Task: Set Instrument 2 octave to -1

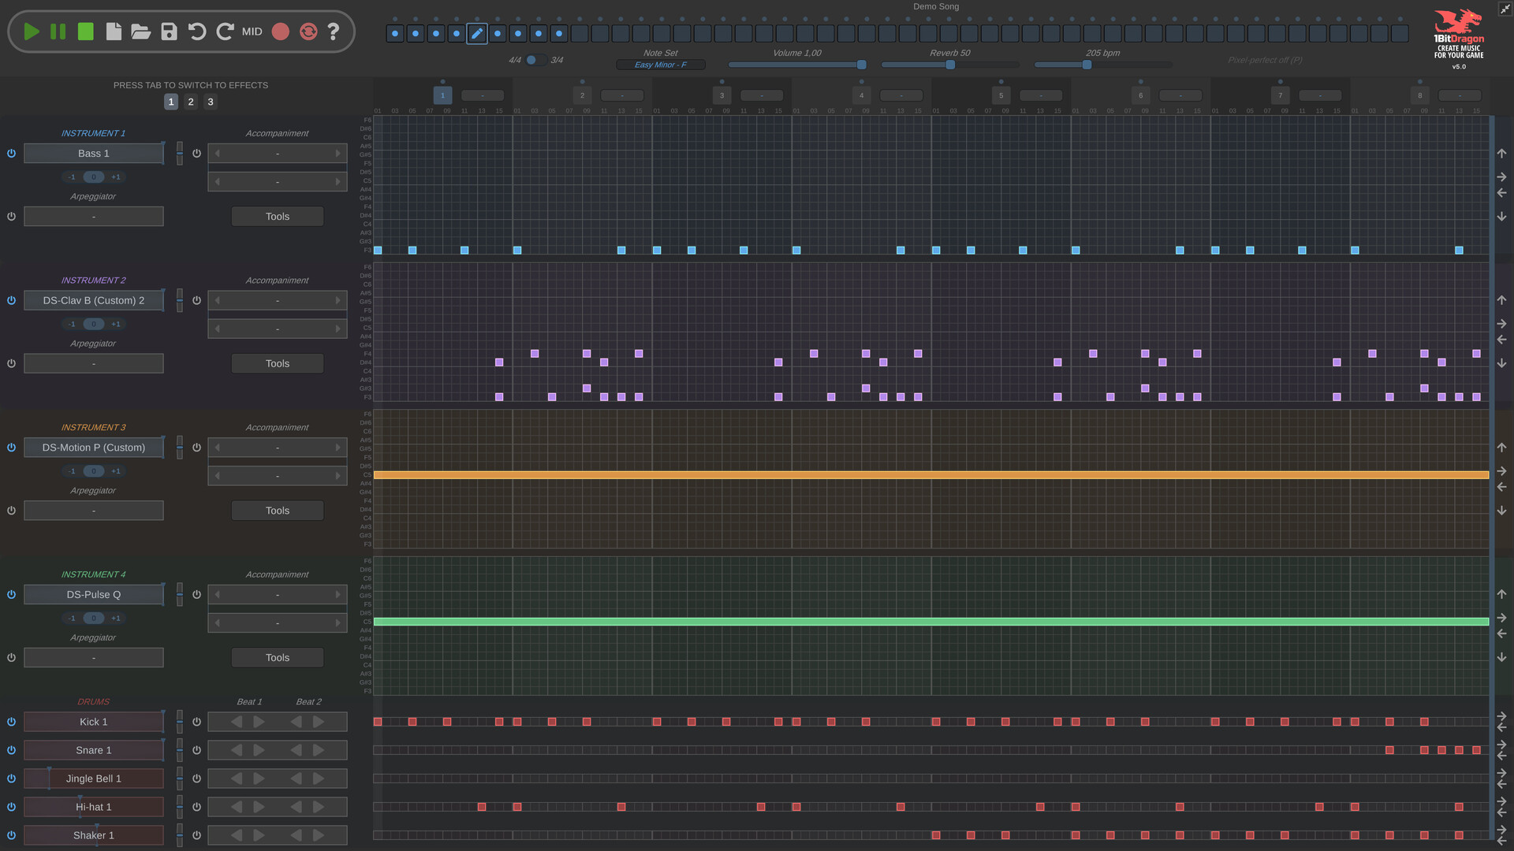Action: [x=72, y=325]
